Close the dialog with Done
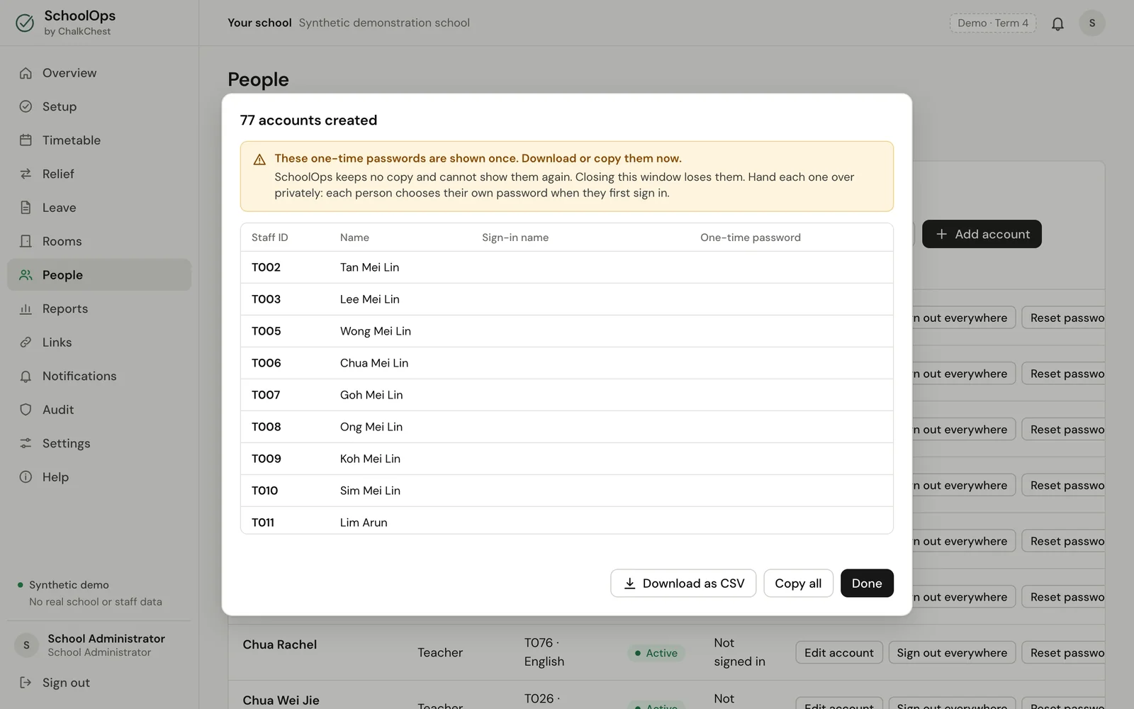This screenshot has height=709, width=1134. point(867,584)
